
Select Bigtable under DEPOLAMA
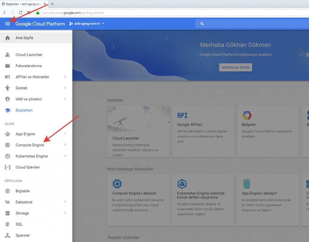[x=36, y=191]
